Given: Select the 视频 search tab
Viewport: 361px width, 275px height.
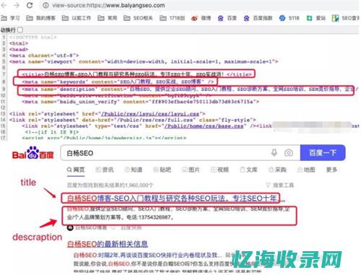Looking at the screenshot, I should pos(219,170).
